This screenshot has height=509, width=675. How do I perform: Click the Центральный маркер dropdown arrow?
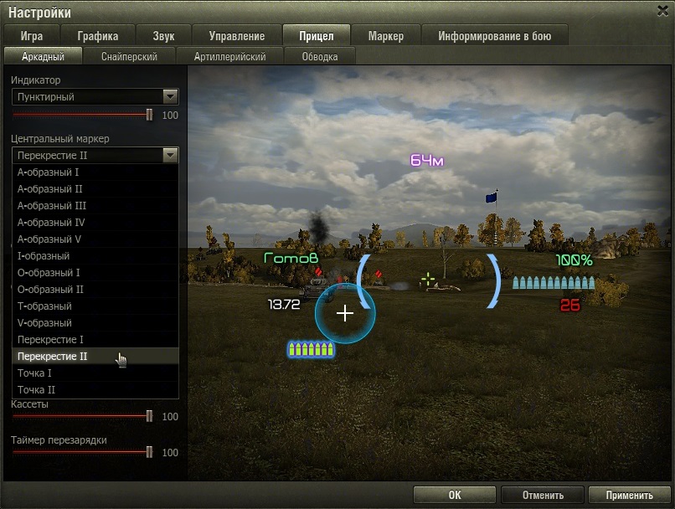tap(171, 156)
